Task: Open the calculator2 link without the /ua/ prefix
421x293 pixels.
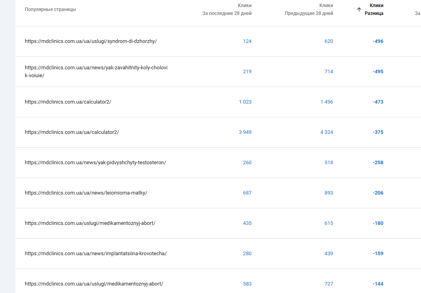Action: click(x=68, y=102)
